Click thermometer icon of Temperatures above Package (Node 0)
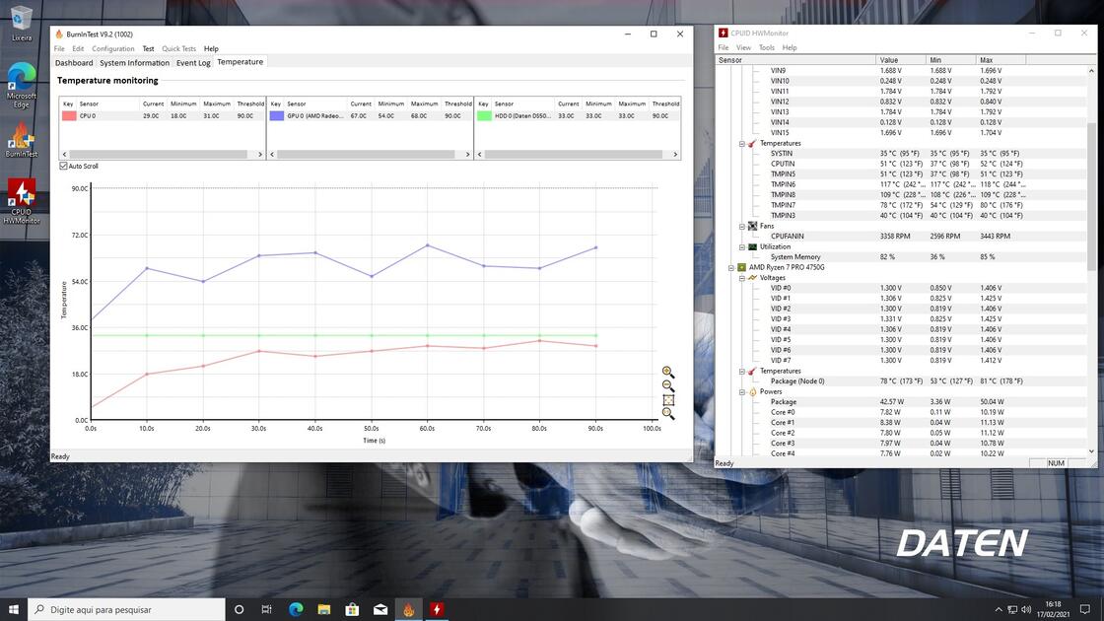 [752, 371]
